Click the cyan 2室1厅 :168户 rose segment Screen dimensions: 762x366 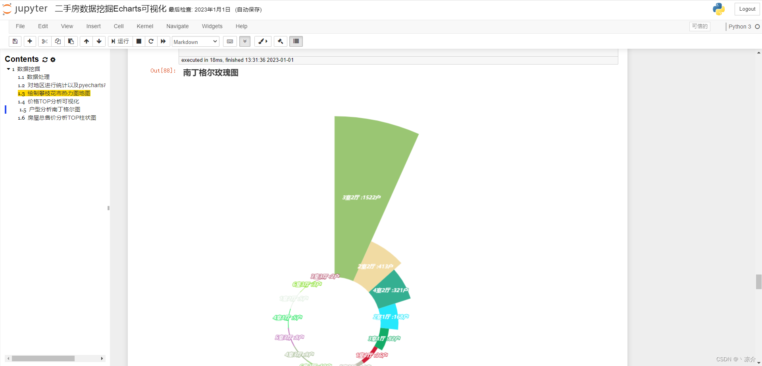[391, 317]
